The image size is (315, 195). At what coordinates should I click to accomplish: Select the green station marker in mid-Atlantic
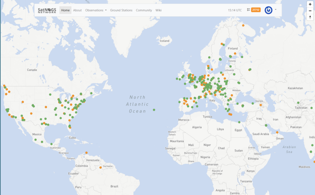coord(154,110)
